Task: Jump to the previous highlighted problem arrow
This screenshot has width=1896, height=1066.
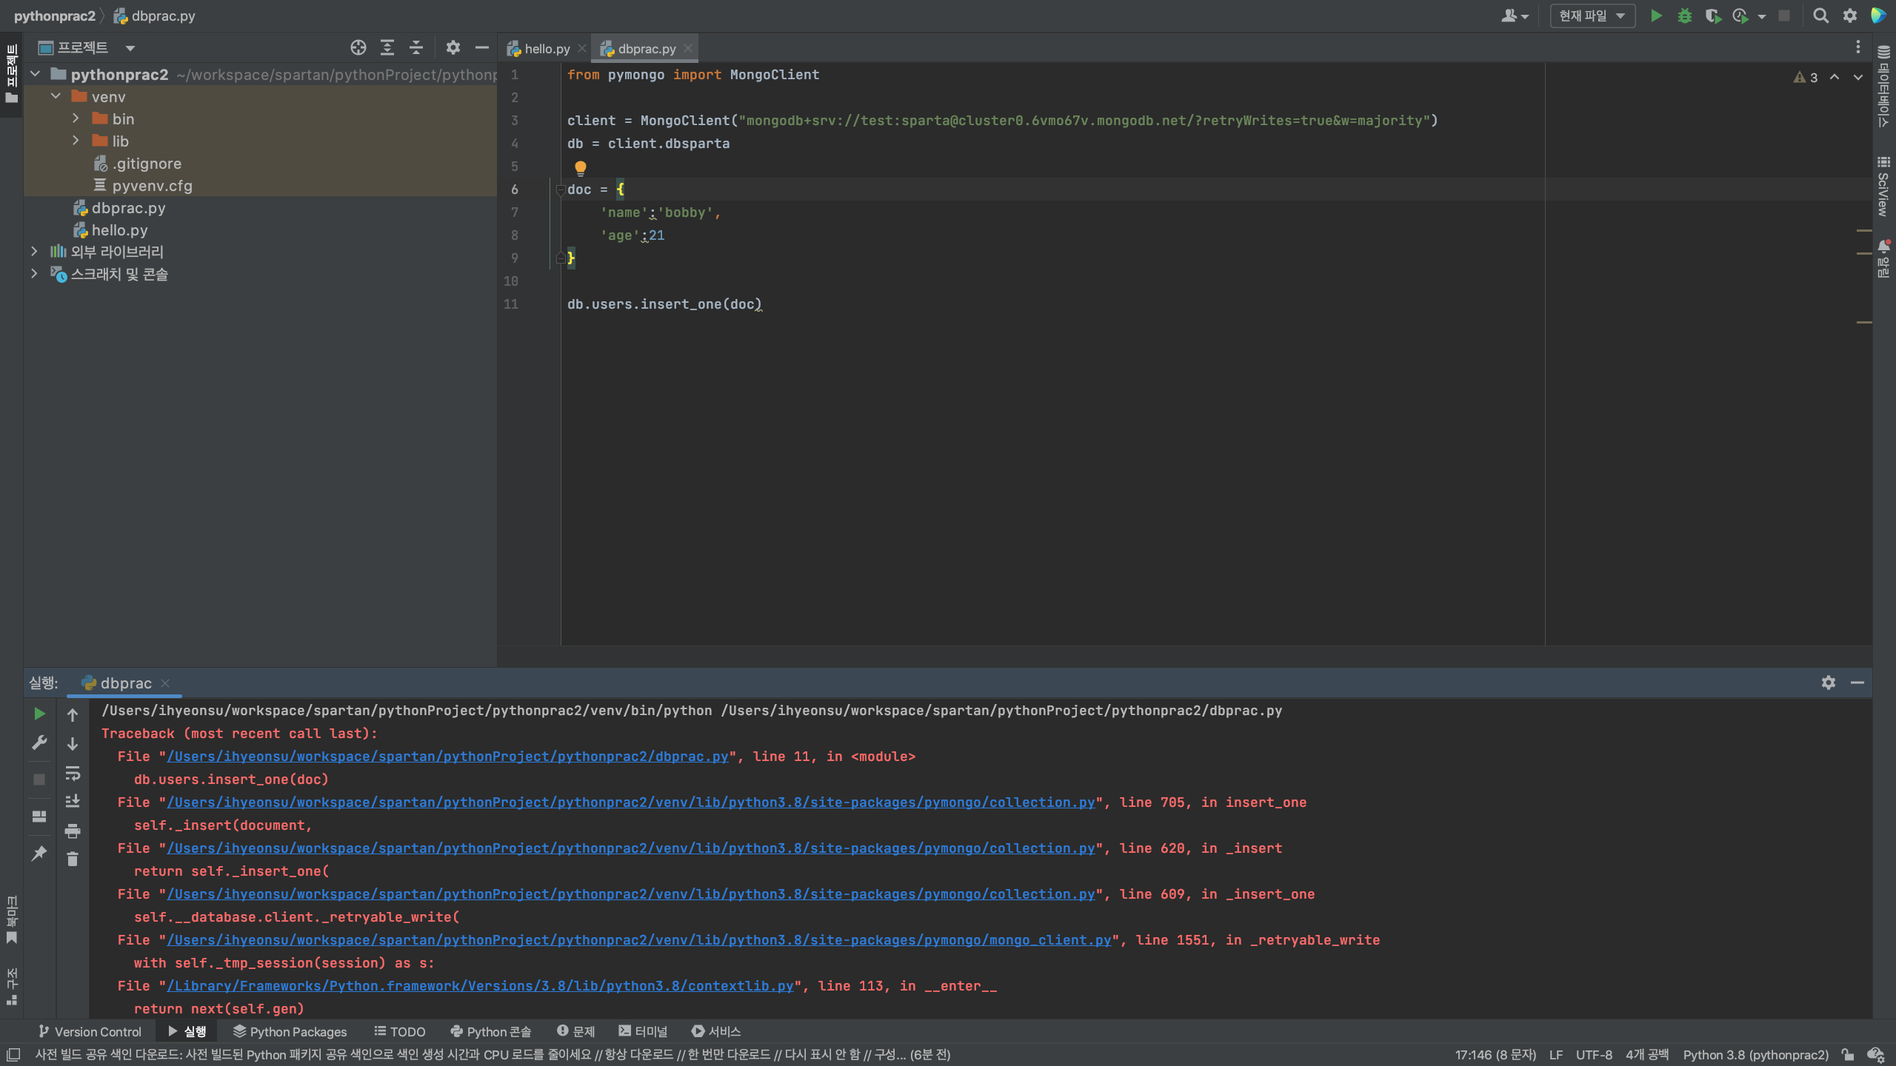Action: [1835, 77]
